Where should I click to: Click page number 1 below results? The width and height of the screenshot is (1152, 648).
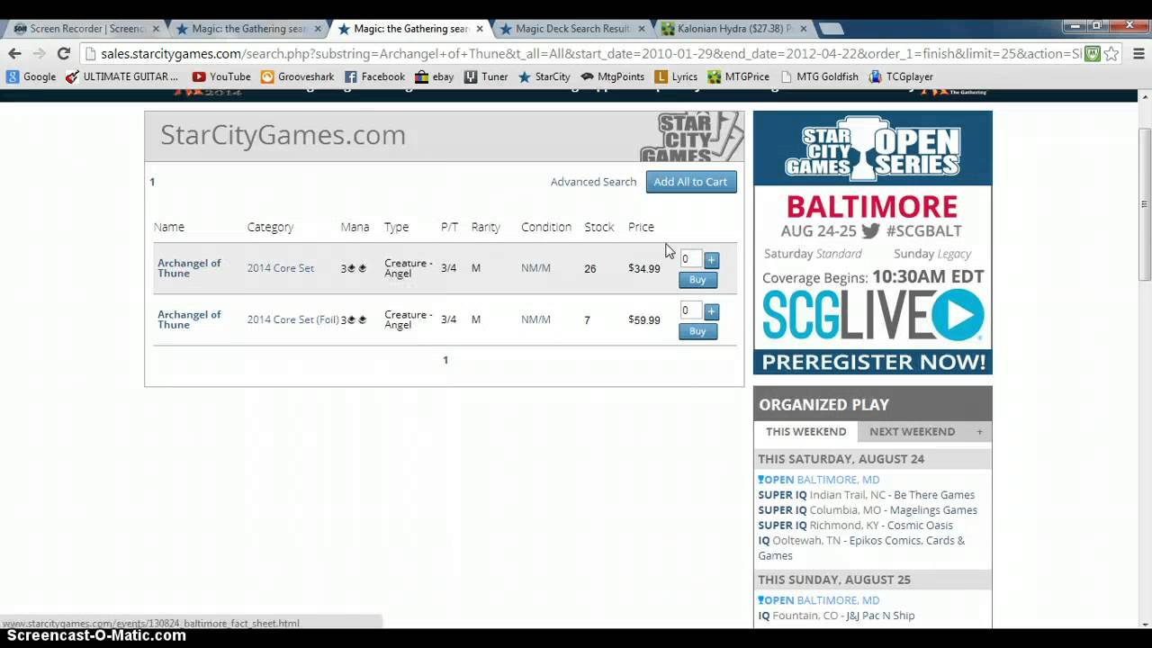click(445, 360)
